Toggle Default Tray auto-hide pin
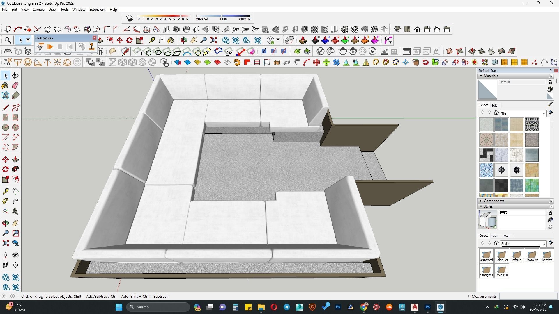559x314 pixels. pyautogui.click(x=551, y=71)
